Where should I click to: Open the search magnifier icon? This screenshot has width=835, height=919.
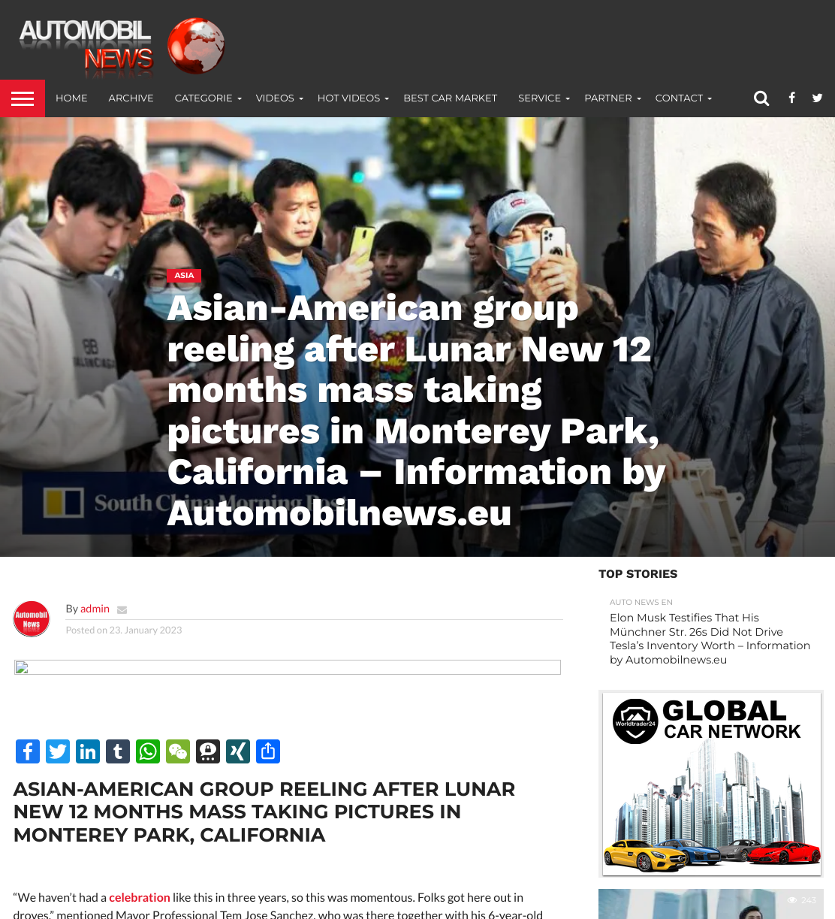761,98
